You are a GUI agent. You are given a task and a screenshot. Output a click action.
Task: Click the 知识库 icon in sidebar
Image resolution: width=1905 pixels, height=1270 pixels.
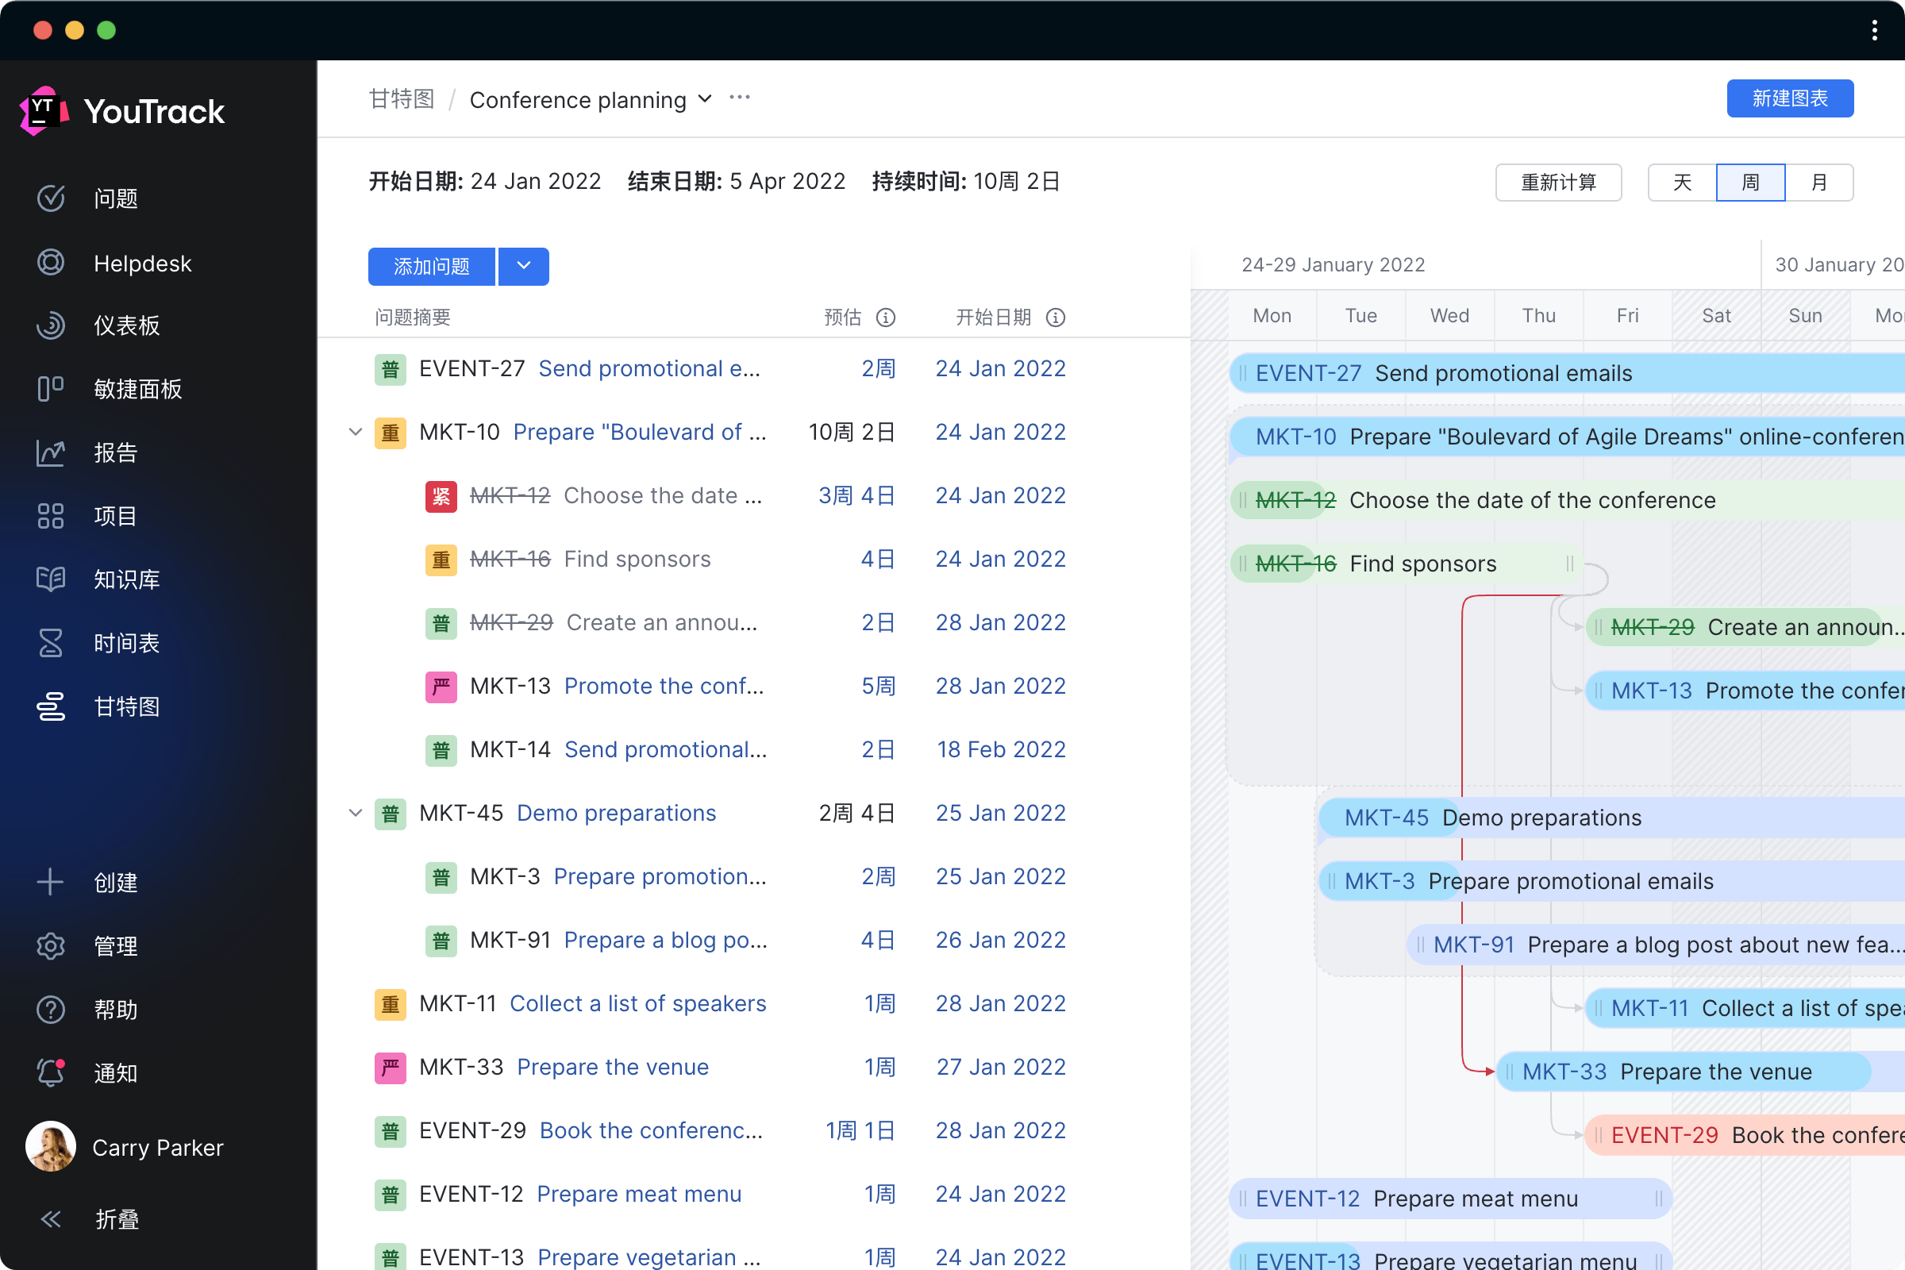coord(51,579)
